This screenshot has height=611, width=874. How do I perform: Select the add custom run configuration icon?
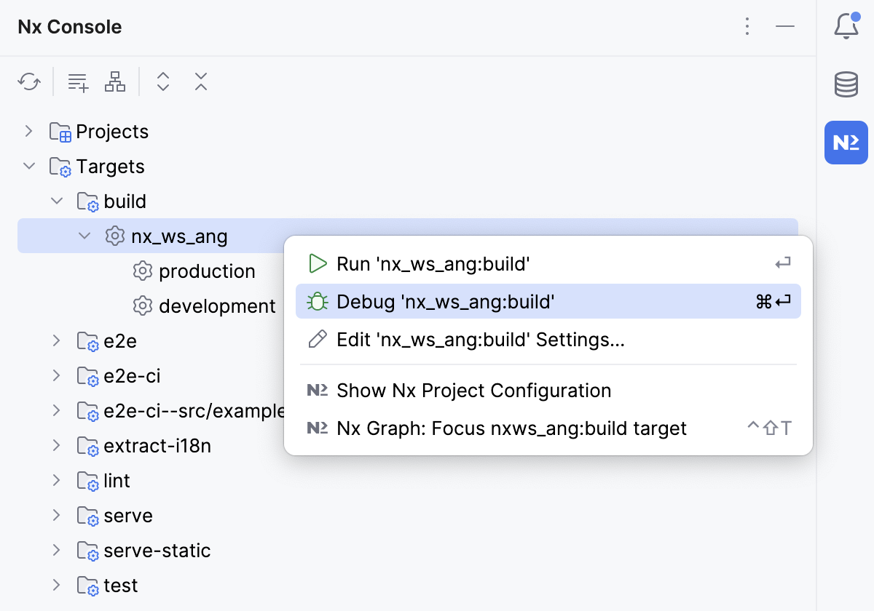pyautogui.click(x=77, y=81)
